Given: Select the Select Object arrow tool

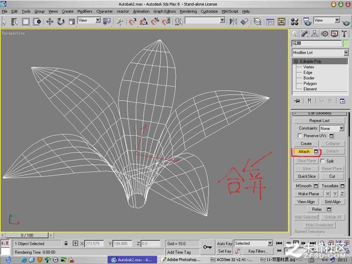Looking at the screenshot, I should (x=4, y=22).
